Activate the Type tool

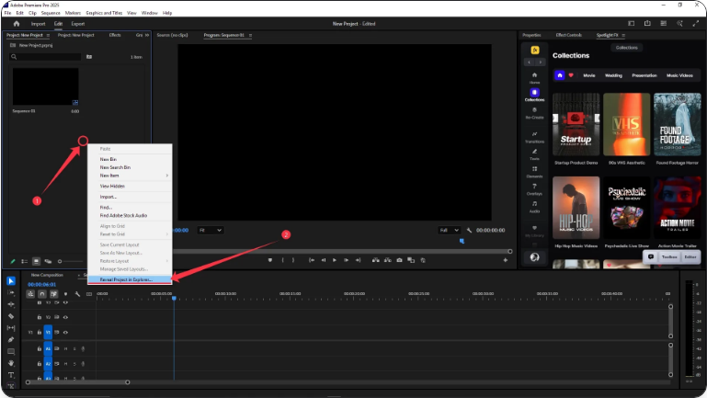point(11,375)
